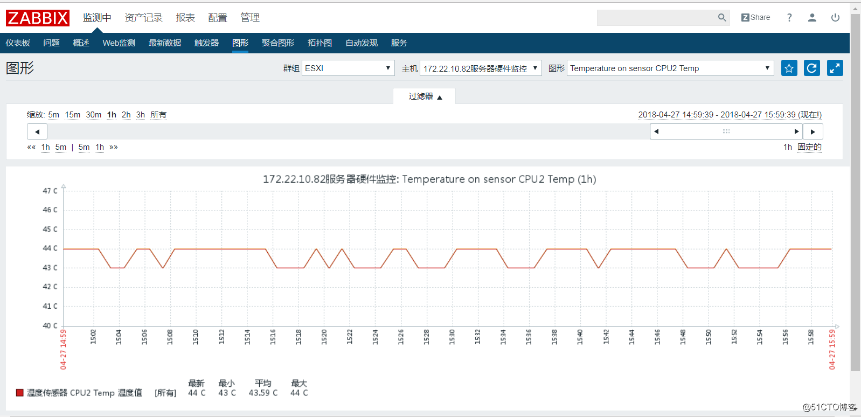Set zoom to 所有
Screen dimensions: 861x417
tap(158, 115)
